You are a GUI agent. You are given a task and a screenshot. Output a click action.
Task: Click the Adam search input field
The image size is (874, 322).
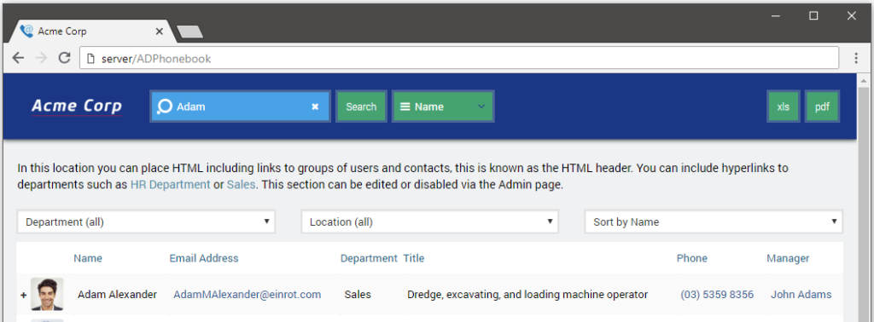pos(240,106)
